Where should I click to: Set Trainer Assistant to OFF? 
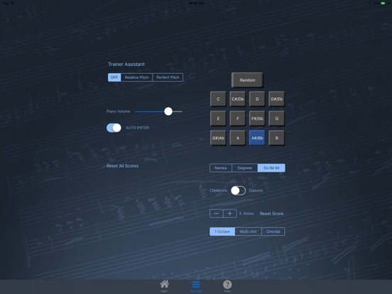point(114,77)
